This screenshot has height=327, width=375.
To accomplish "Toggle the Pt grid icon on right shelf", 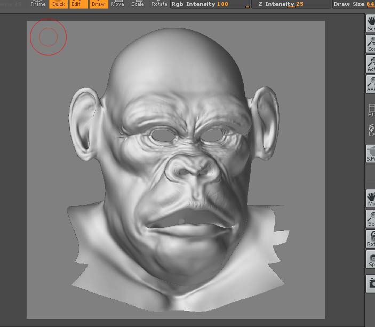I will coord(371,110).
